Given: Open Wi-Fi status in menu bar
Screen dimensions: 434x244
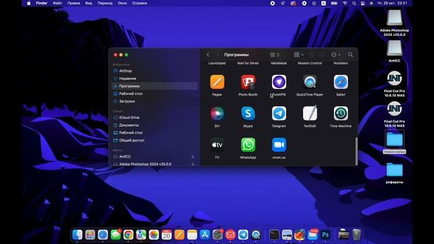Looking at the screenshot, I should [345, 3].
